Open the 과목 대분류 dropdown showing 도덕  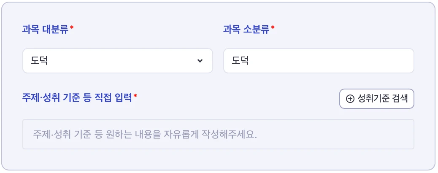click(118, 61)
